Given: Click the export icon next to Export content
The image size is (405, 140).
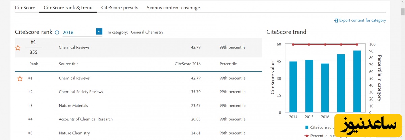Looking at the screenshot, I should click(x=336, y=21).
